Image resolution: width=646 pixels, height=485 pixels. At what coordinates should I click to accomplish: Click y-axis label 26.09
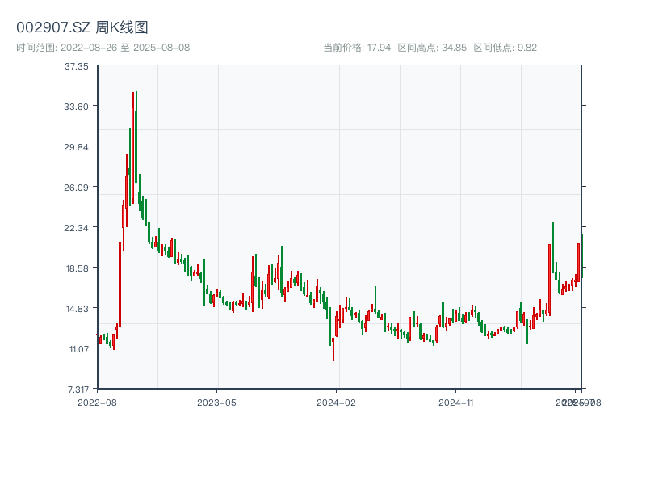point(76,188)
